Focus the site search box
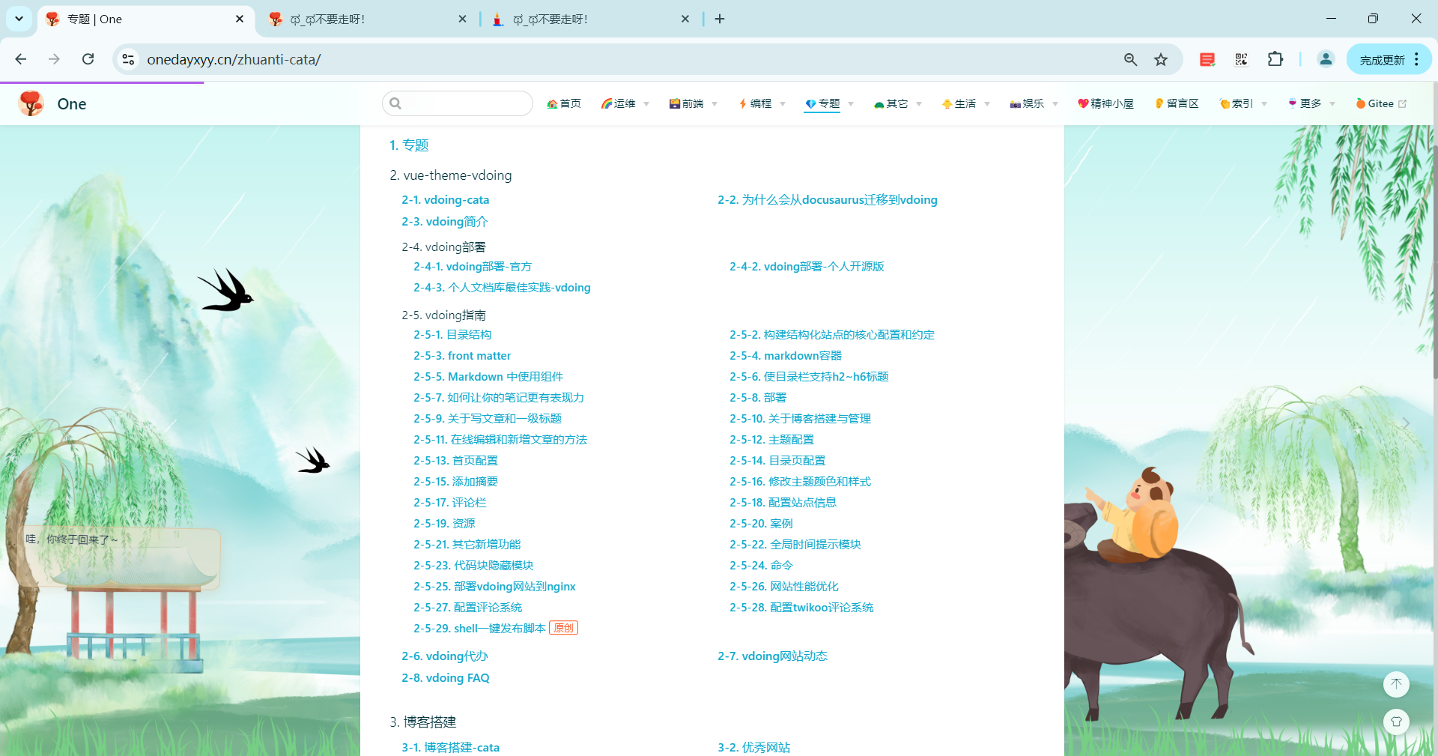Image resolution: width=1438 pixels, height=756 pixels. 458,103
